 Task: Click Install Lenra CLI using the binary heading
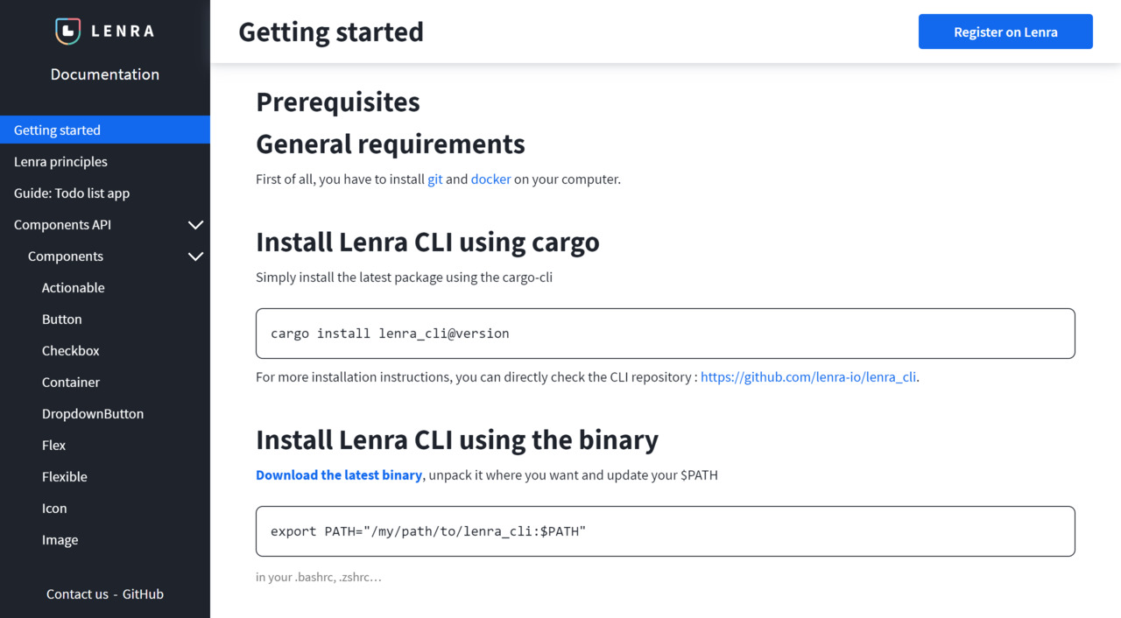(x=457, y=439)
